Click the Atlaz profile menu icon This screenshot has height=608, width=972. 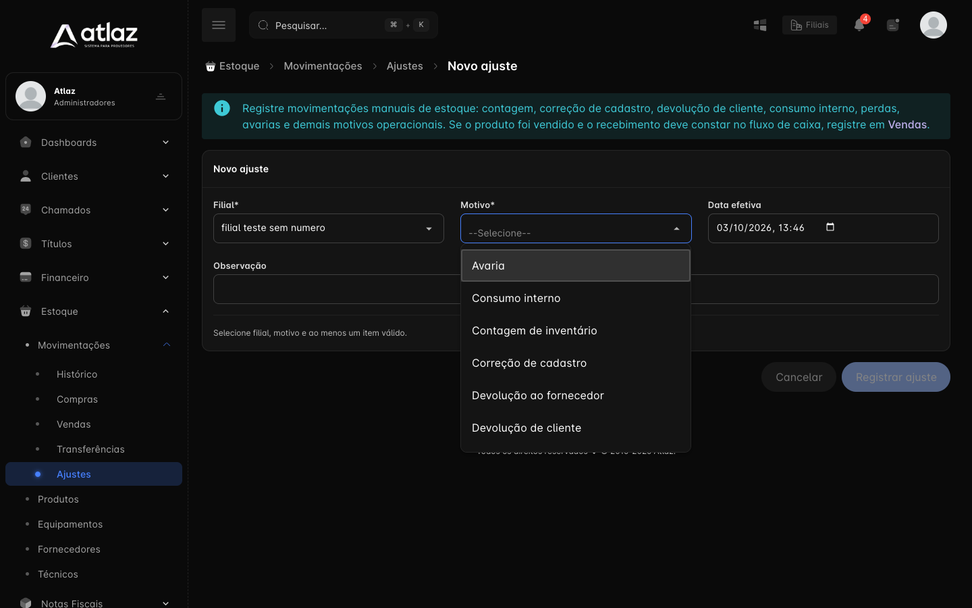161,97
